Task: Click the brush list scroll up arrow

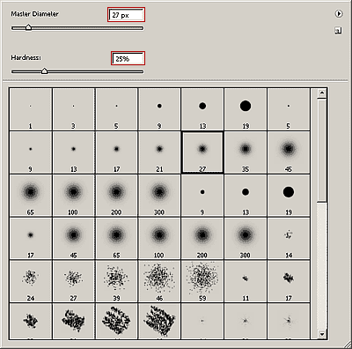Action: tap(322, 93)
